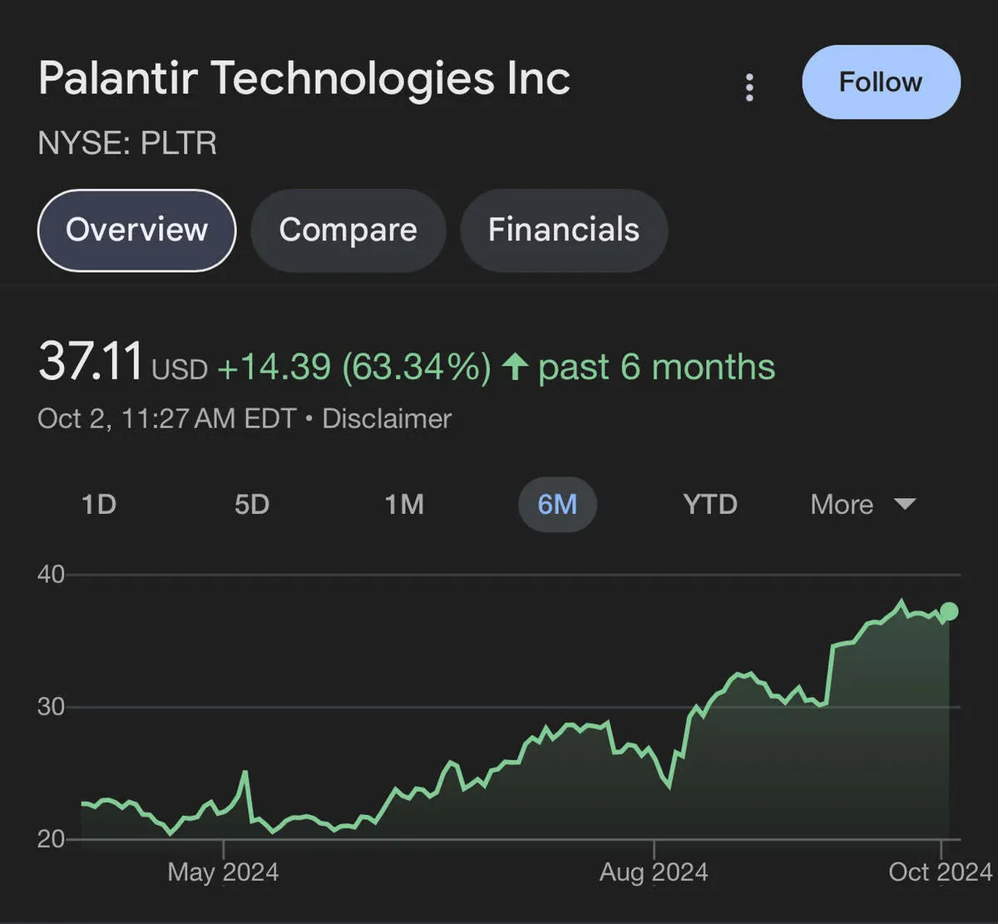The height and width of the screenshot is (924, 998).
Task: Click the Follow button
Action: 881,82
